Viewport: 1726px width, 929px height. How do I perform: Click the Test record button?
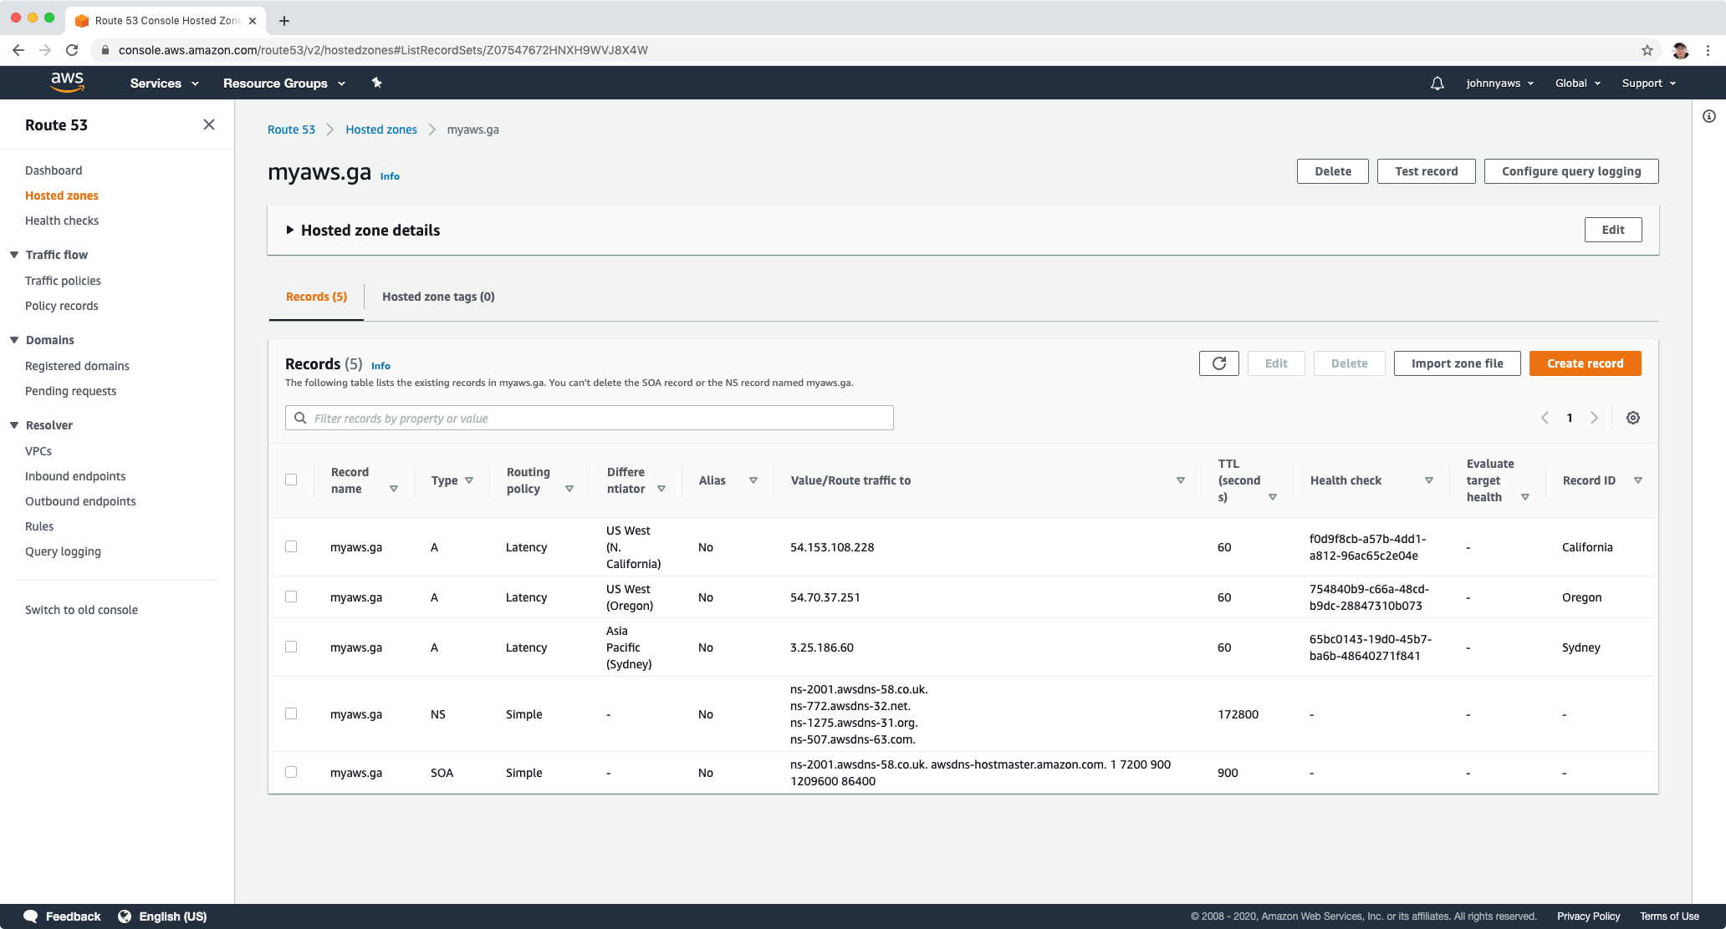click(1426, 171)
